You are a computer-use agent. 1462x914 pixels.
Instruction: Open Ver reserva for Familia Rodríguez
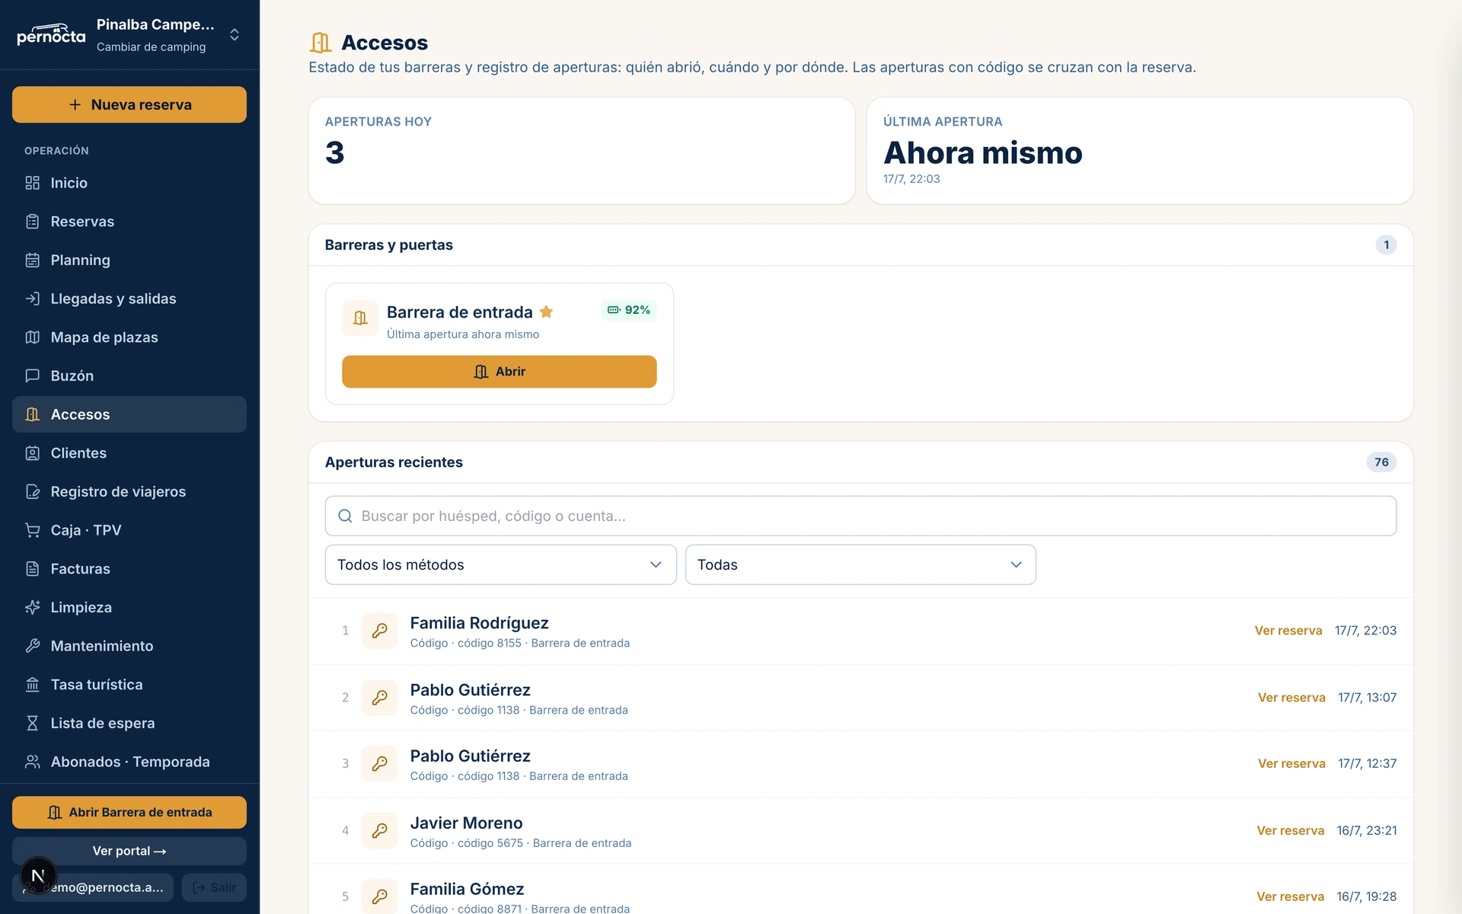click(1288, 631)
